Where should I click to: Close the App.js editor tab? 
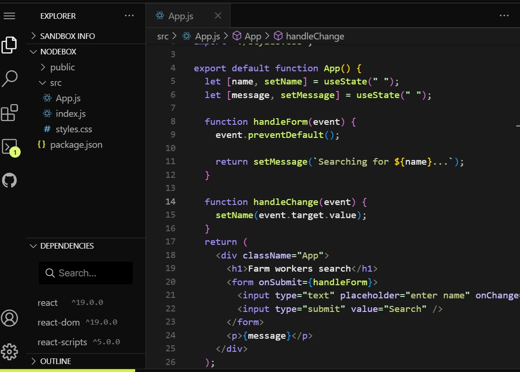[218, 15]
